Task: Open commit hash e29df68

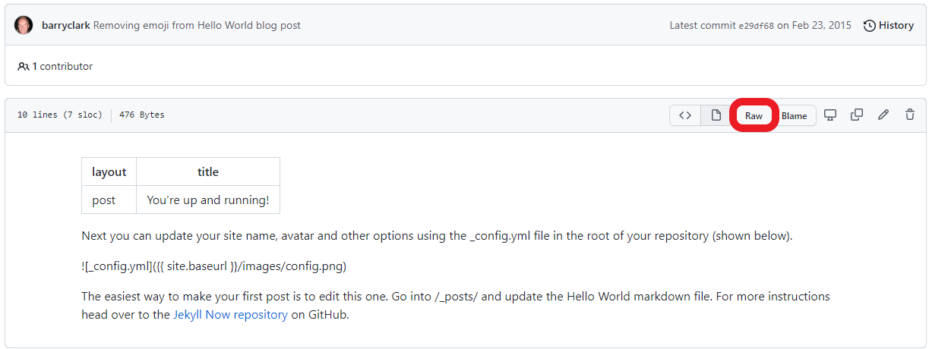Action: click(756, 26)
